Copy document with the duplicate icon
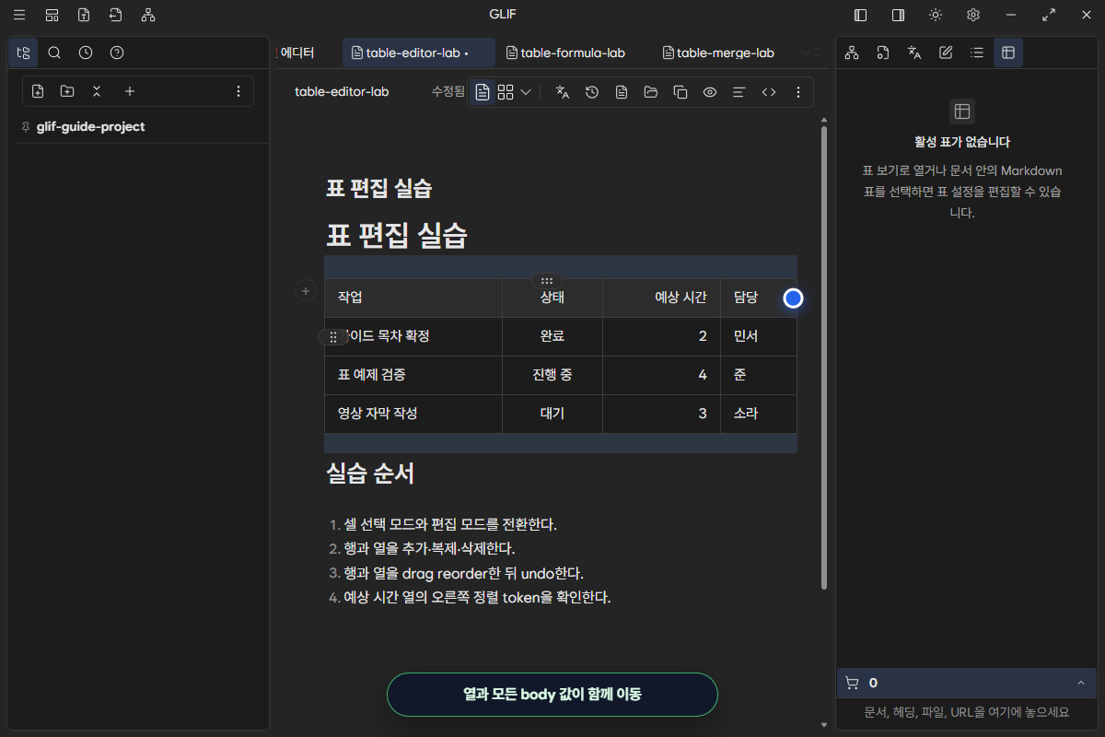1105x737 pixels. [x=680, y=92]
